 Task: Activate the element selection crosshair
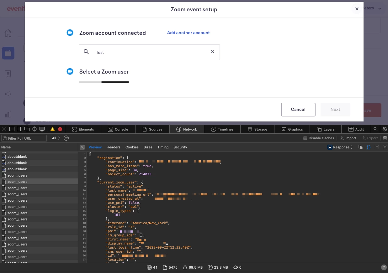35,129
